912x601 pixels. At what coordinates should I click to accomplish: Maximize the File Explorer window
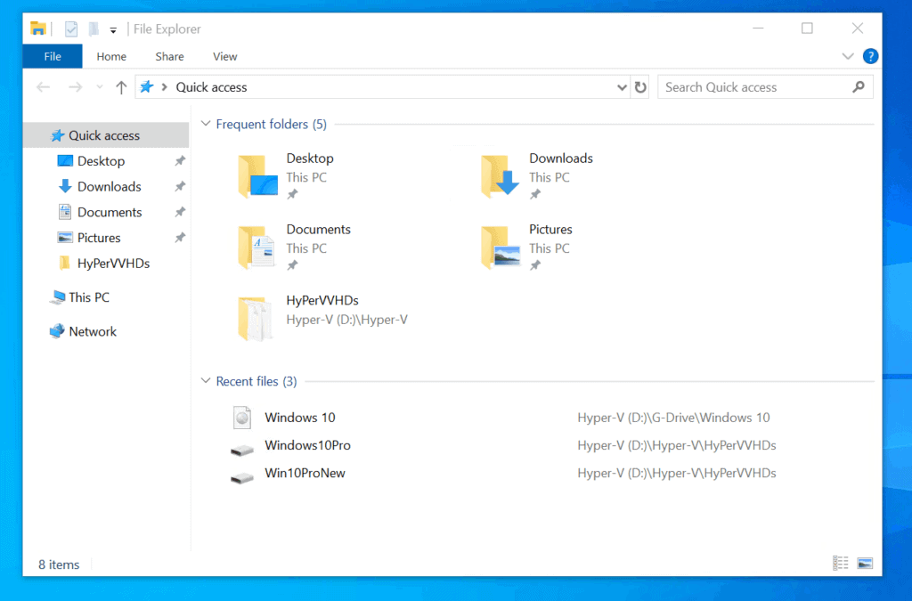tap(807, 28)
